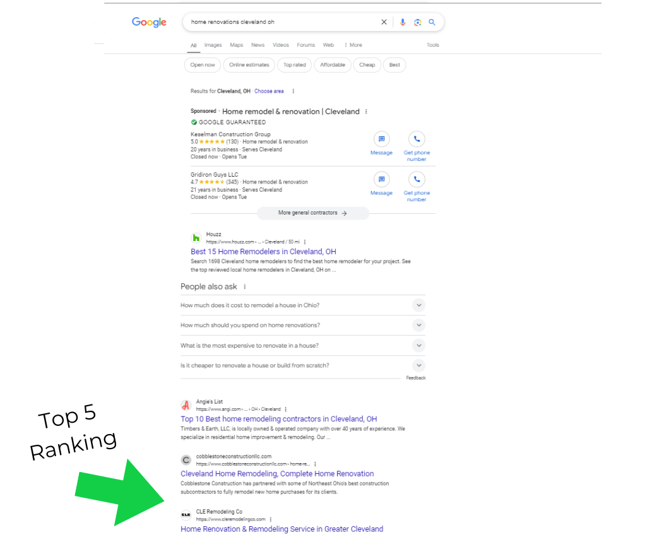Open the Web tab
Screen dimensions: 645x535
click(328, 45)
